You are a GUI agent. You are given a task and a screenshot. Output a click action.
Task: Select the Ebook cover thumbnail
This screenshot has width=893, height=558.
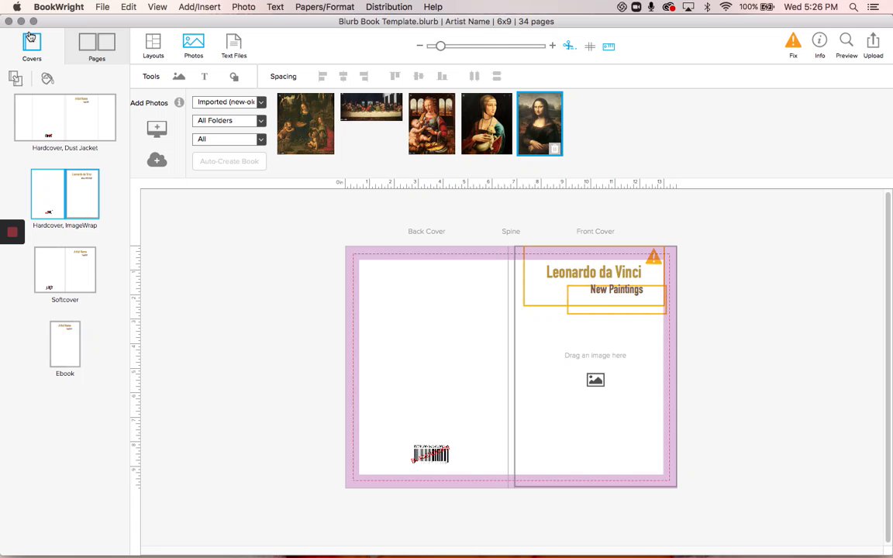coord(65,344)
